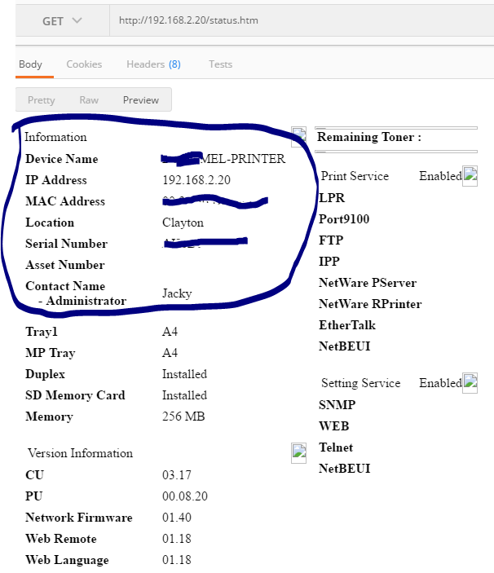The image size is (494, 573).
Task: Click the Port9100 service entry
Action: click(344, 219)
